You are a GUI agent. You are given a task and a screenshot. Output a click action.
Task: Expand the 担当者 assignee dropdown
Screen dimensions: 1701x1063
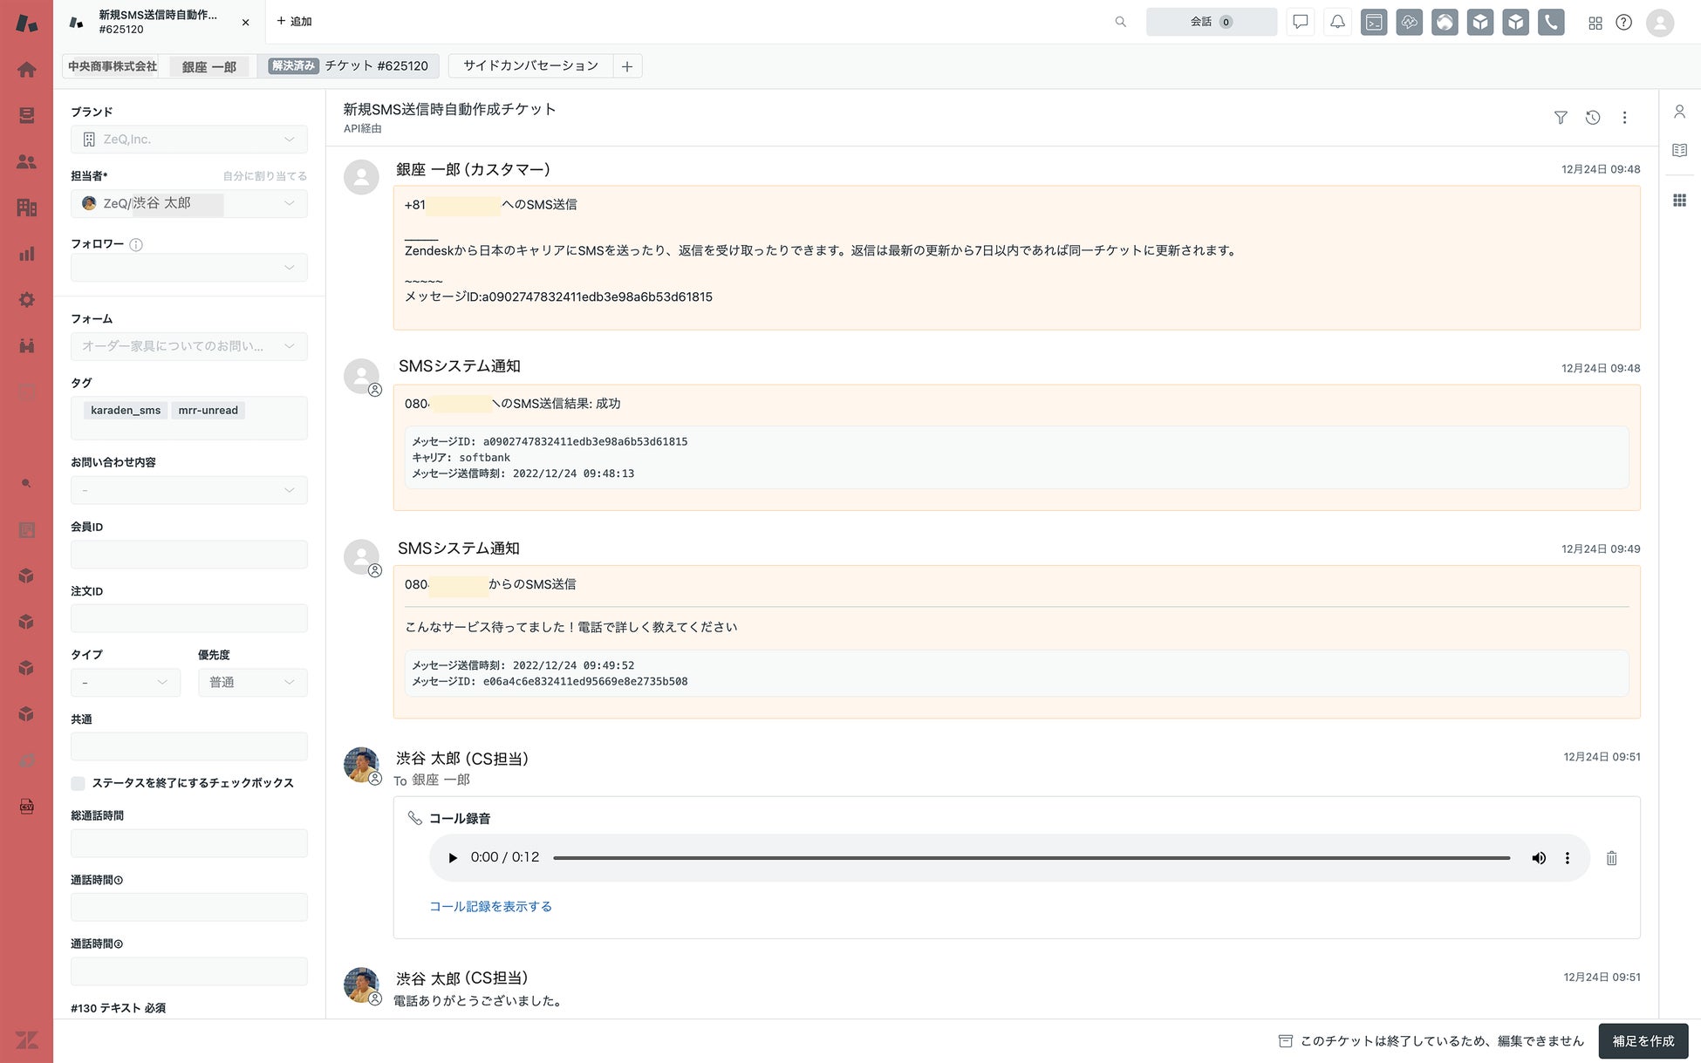tap(188, 203)
